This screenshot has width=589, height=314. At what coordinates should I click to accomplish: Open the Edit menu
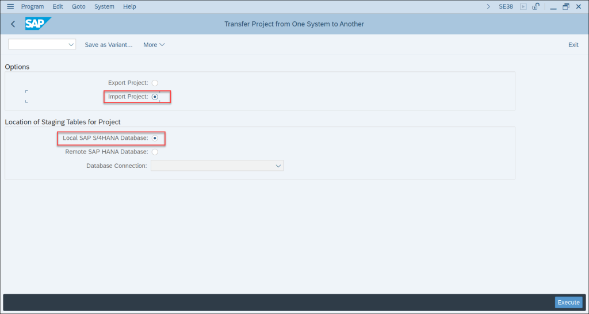[x=58, y=6]
